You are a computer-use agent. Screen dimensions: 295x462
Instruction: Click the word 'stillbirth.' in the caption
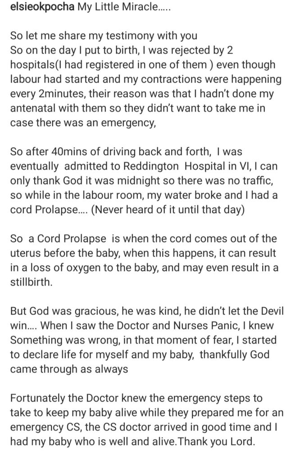coord(32,282)
